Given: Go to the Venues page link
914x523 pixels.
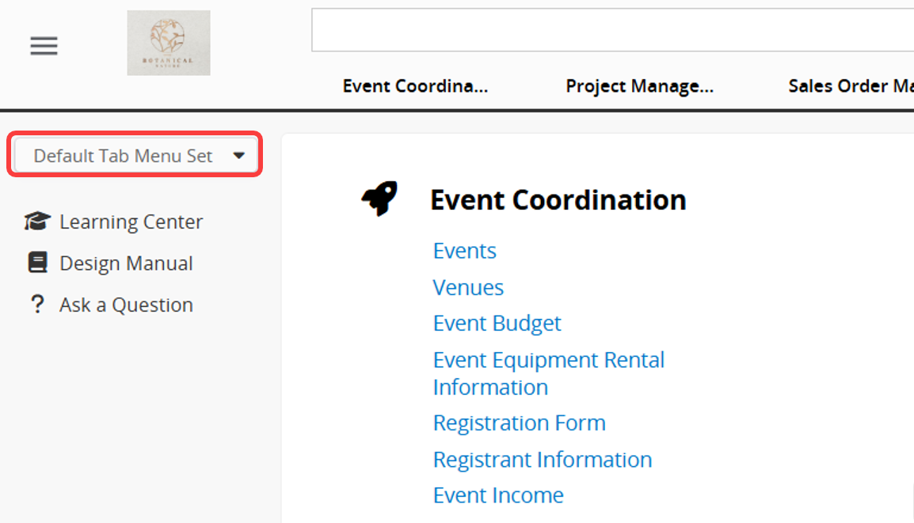Looking at the screenshot, I should [x=468, y=287].
